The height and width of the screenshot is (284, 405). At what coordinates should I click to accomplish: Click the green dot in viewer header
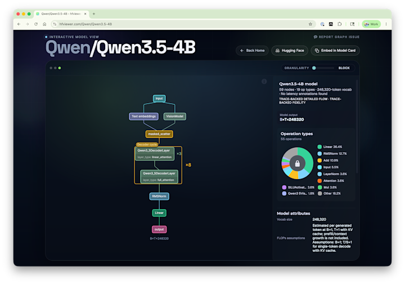(60, 68)
